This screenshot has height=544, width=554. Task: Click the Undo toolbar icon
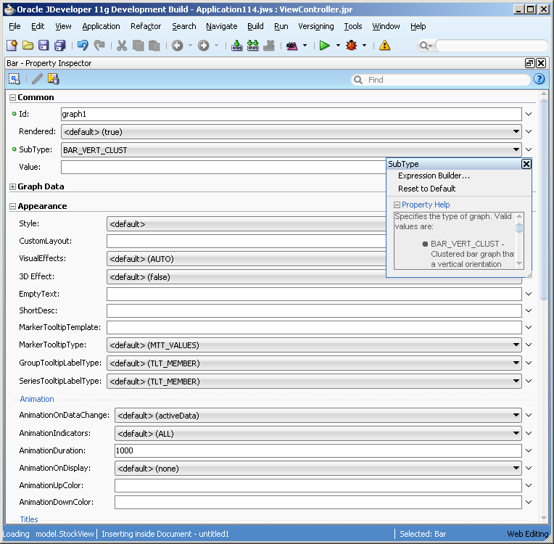[x=83, y=45]
